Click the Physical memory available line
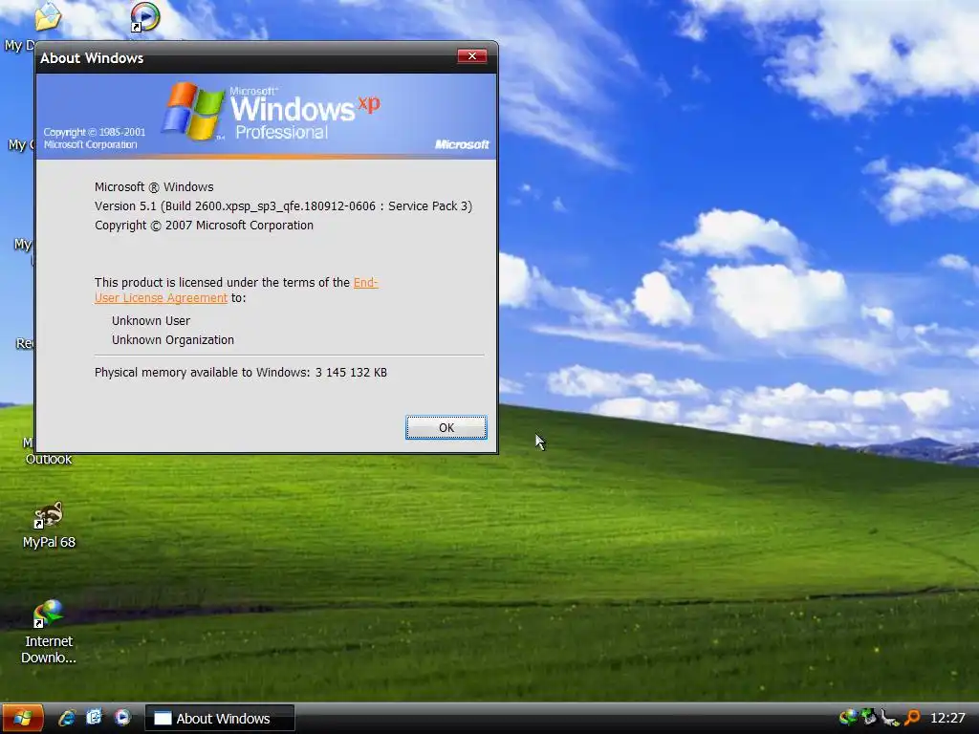979x734 pixels. pyautogui.click(x=240, y=372)
